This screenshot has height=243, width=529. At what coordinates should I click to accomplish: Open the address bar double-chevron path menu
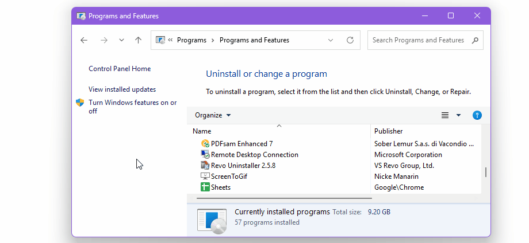click(x=170, y=40)
